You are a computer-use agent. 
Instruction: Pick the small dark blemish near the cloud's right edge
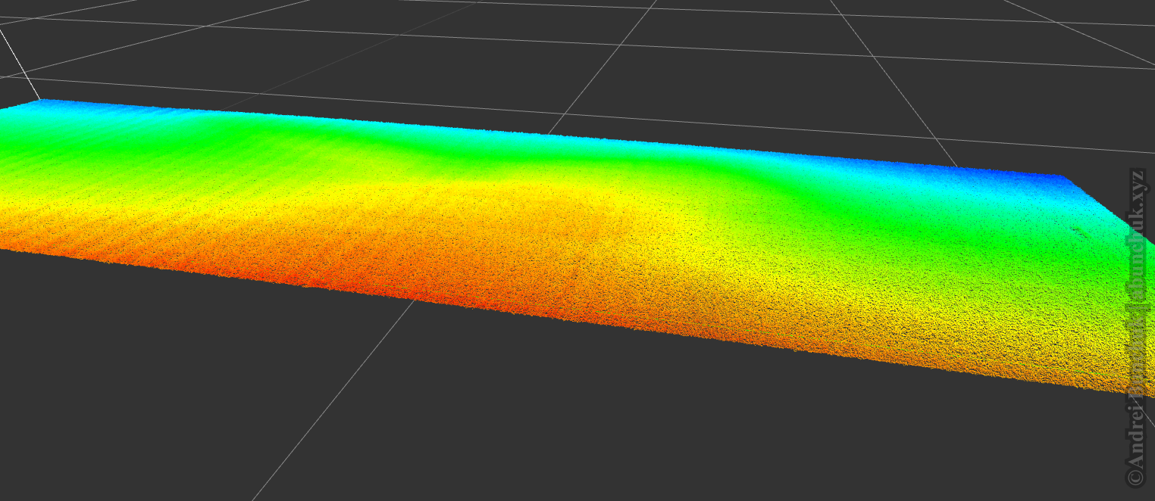[1076, 229]
